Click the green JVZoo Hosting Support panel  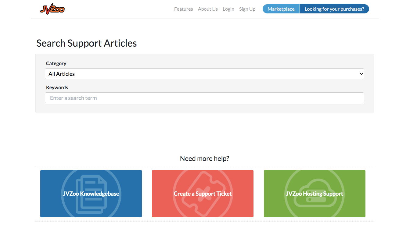click(x=315, y=194)
